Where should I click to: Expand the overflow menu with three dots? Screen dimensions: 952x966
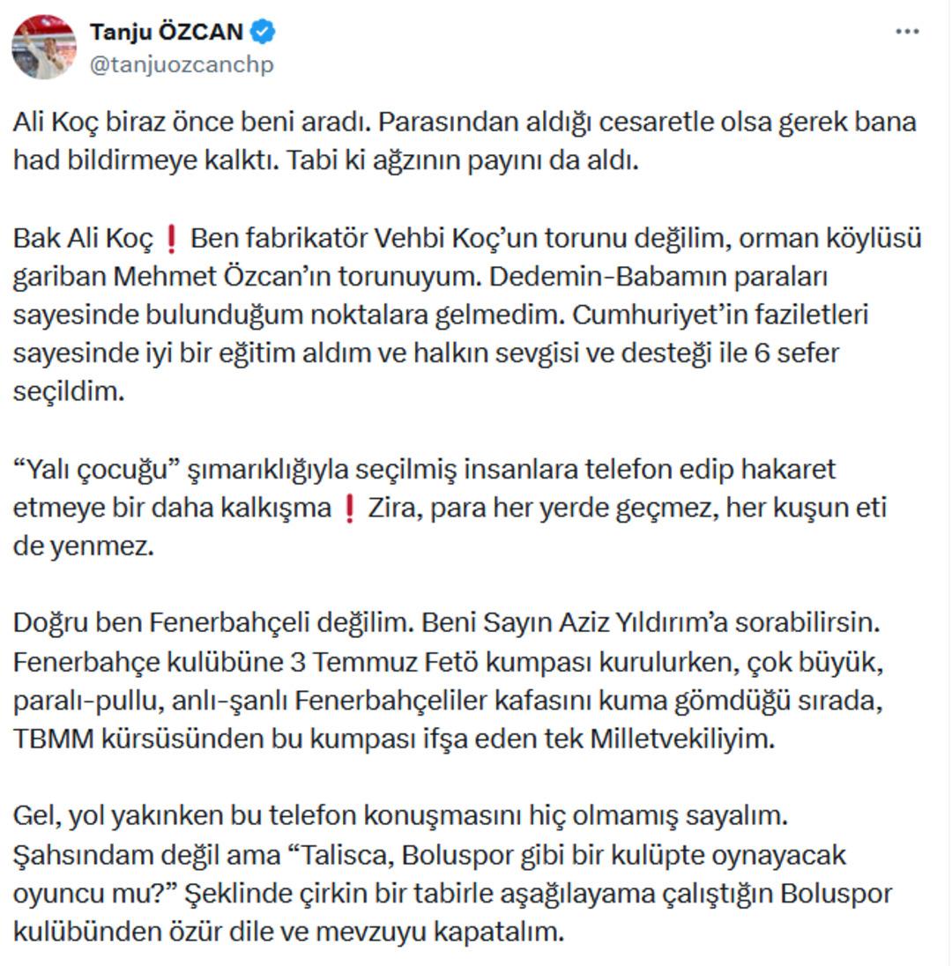[x=906, y=30]
